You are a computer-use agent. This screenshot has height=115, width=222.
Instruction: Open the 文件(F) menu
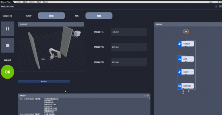coord(18,2)
